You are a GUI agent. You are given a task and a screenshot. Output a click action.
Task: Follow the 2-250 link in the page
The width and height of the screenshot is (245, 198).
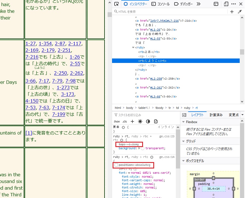click(61, 73)
